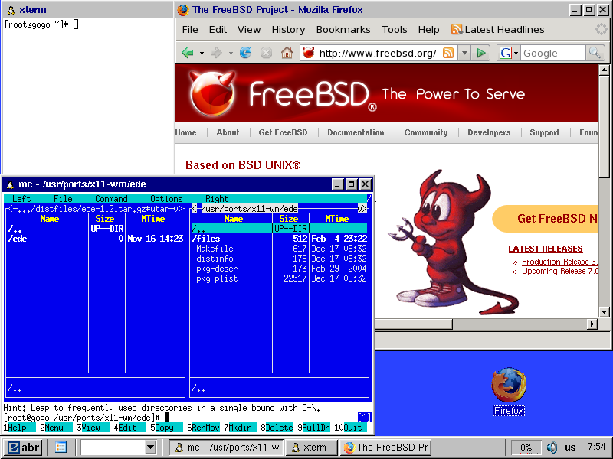Open the taskbar combo box dropdown
Image resolution: width=613 pixels, height=459 pixels.
coord(150,448)
